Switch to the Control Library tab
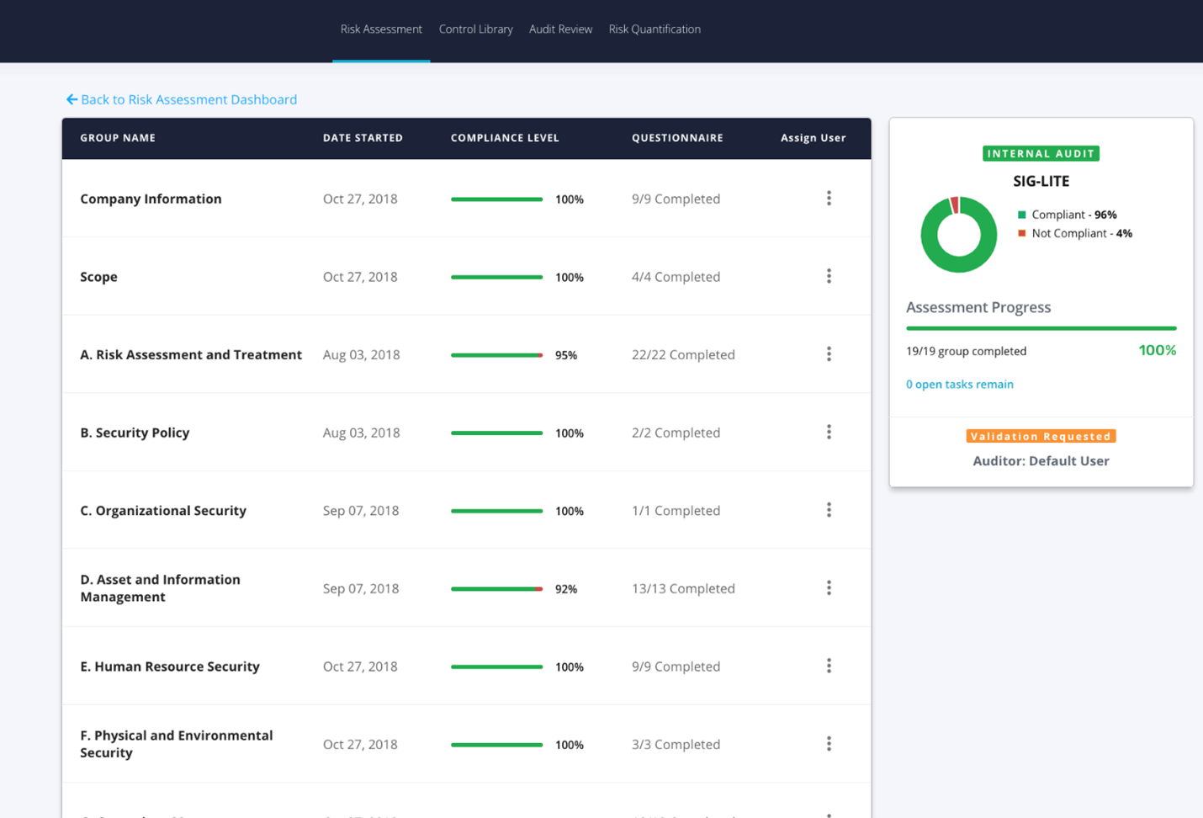This screenshot has width=1203, height=818. pyautogui.click(x=475, y=29)
